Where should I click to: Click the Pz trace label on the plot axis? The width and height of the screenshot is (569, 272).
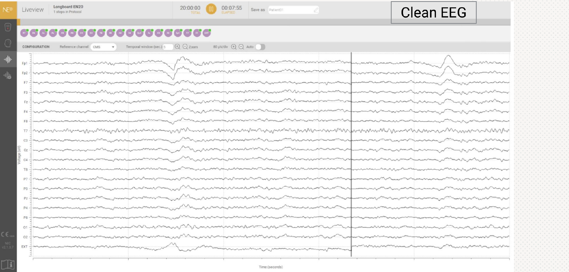pyautogui.click(x=26, y=198)
